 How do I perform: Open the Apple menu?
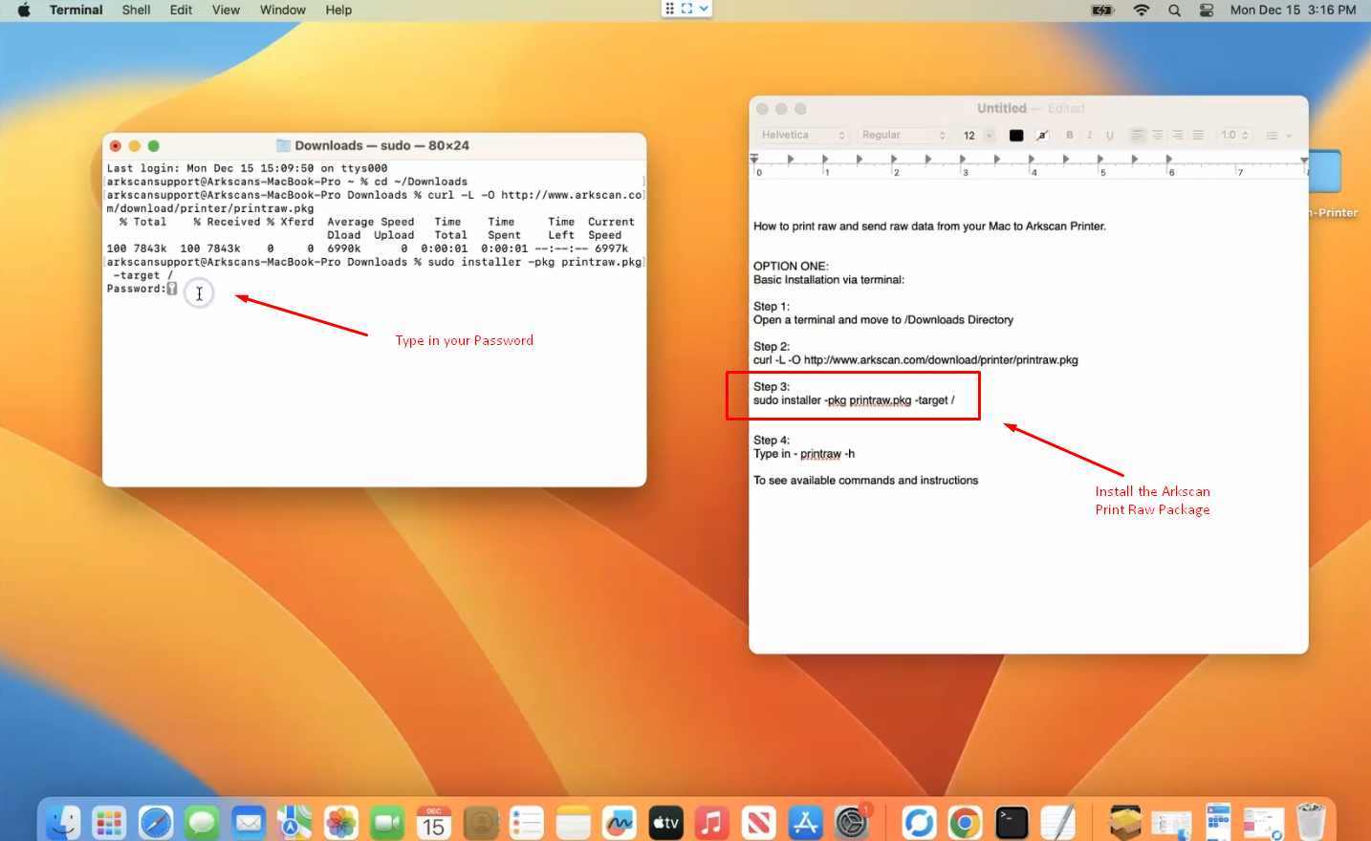point(24,11)
